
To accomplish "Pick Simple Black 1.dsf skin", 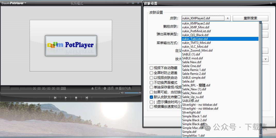I will point(220,116).
